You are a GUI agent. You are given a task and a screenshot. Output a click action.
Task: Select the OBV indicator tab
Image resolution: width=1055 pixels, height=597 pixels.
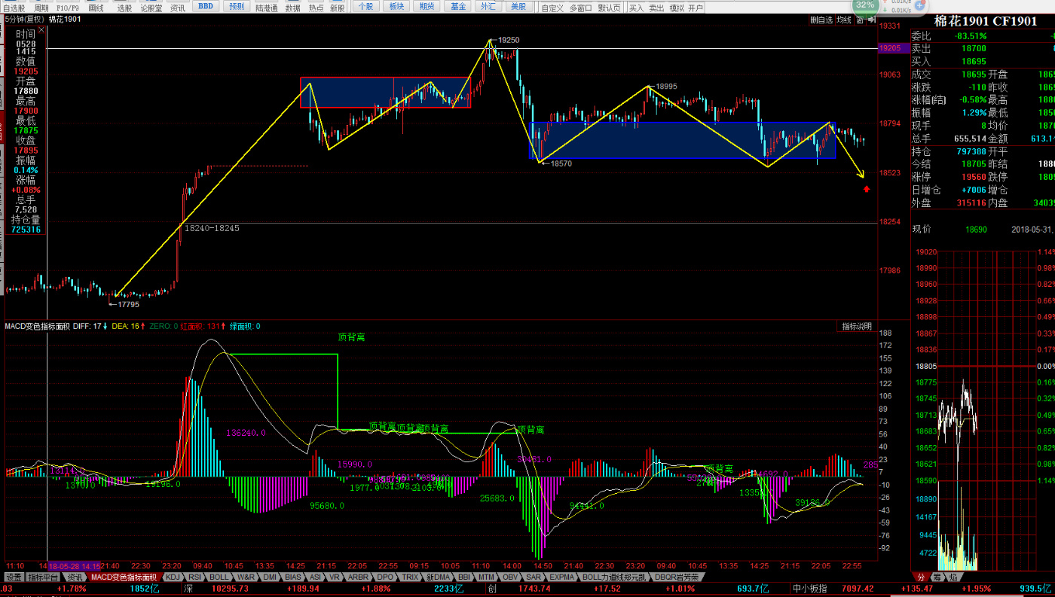click(x=510, y=577)
